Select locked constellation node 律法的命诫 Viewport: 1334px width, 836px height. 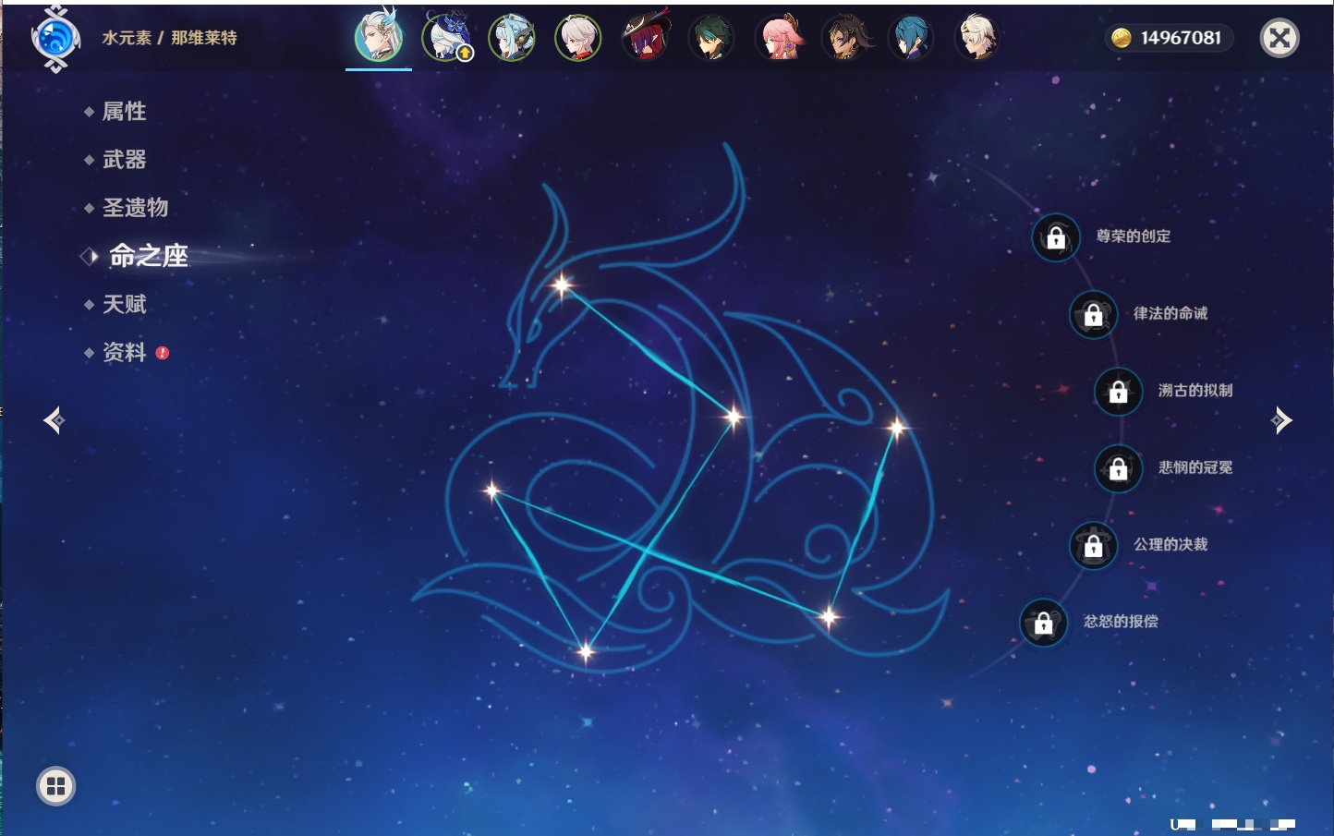(x=1093, y=315)
